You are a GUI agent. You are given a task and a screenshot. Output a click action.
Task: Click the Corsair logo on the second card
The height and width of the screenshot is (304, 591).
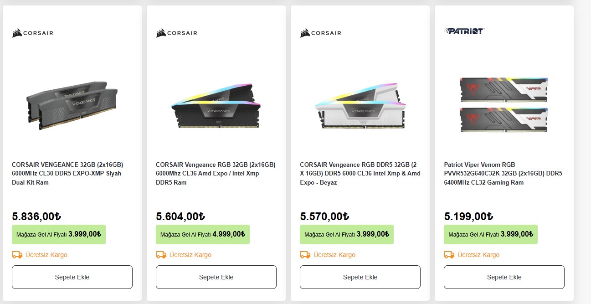[x=177, y=33]
